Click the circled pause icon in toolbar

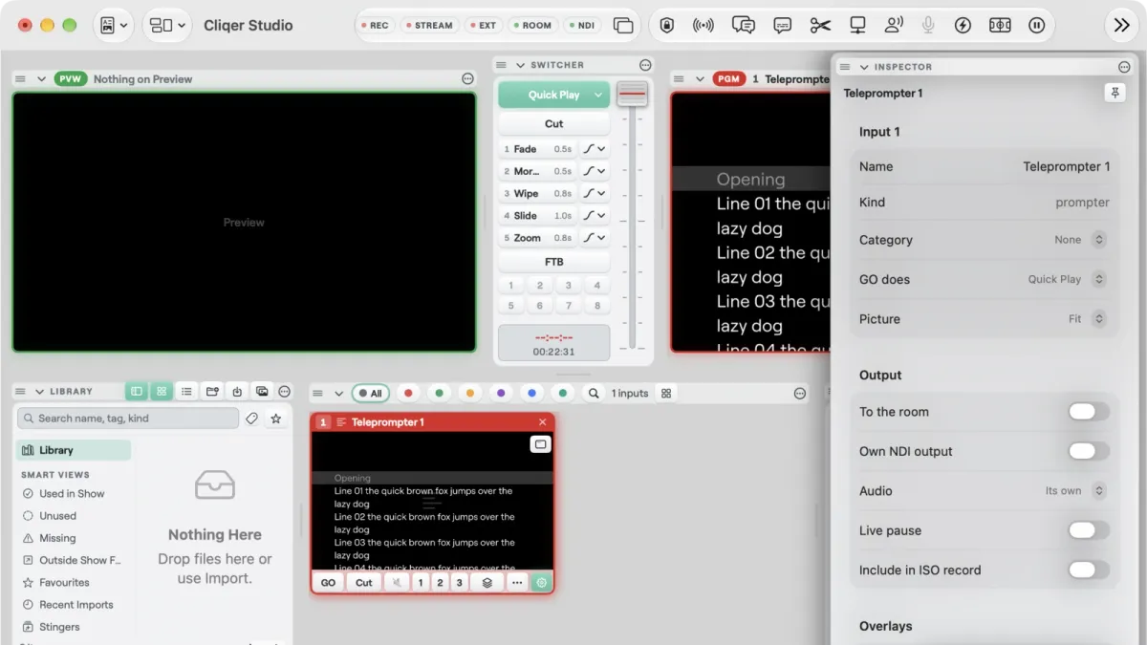coord(1036,26)
